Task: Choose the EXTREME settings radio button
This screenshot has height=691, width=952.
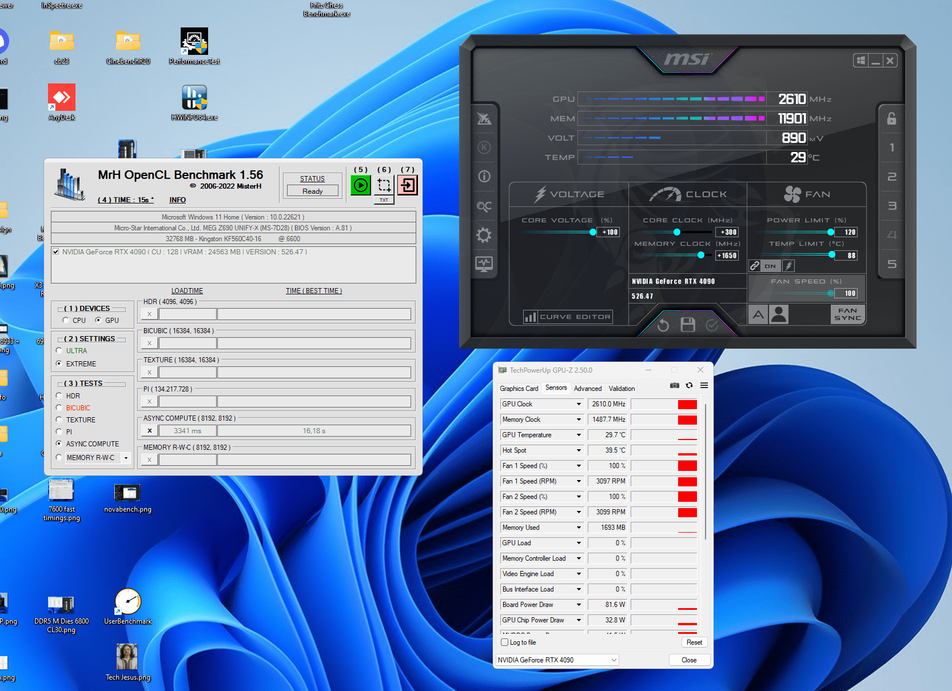Action: click(59, 364)
